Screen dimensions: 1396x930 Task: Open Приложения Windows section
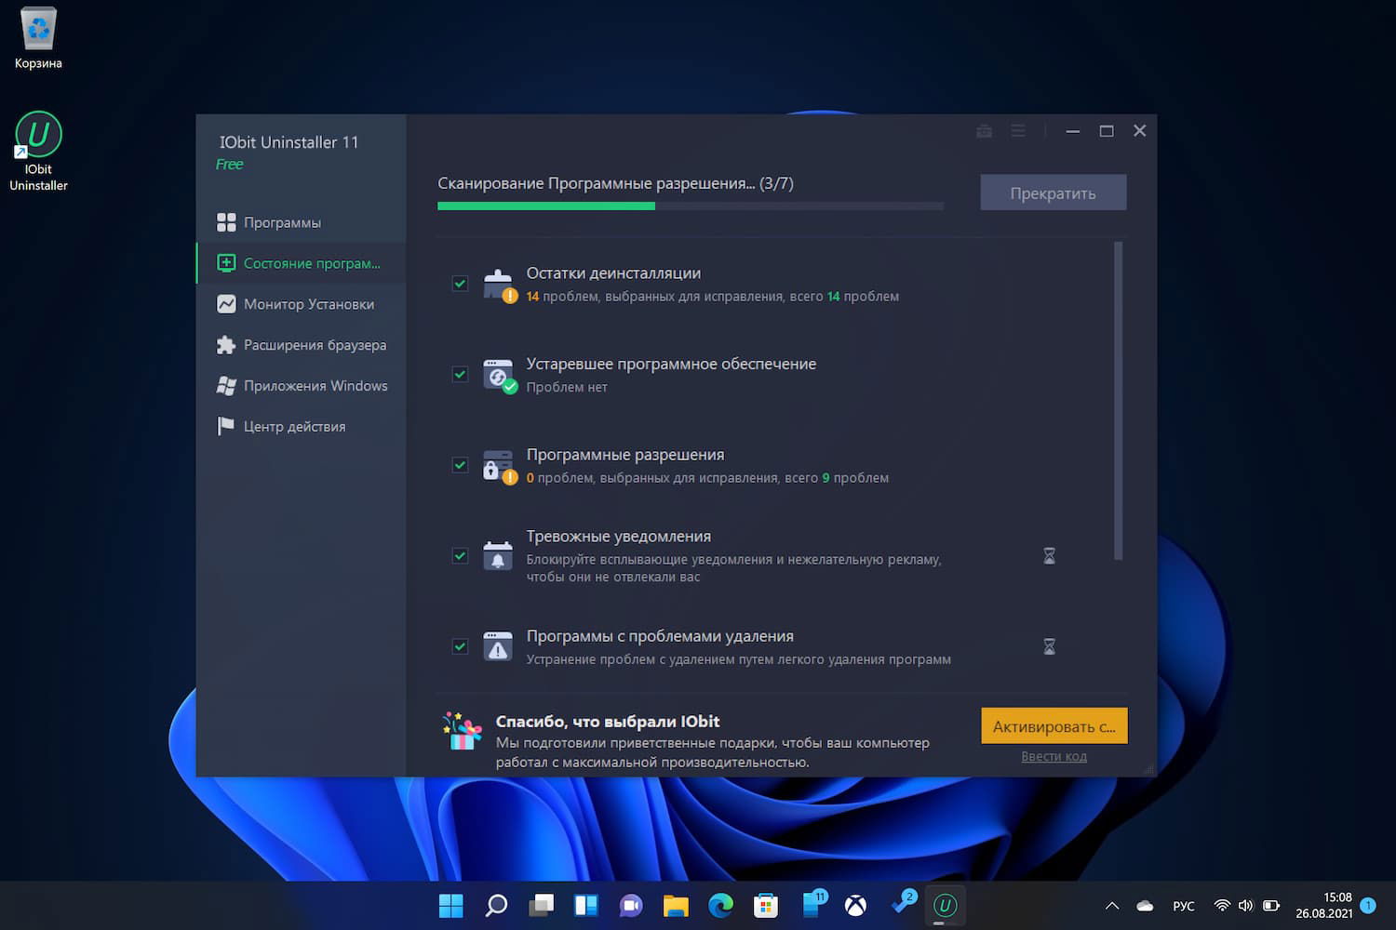(x=302, y=386)
